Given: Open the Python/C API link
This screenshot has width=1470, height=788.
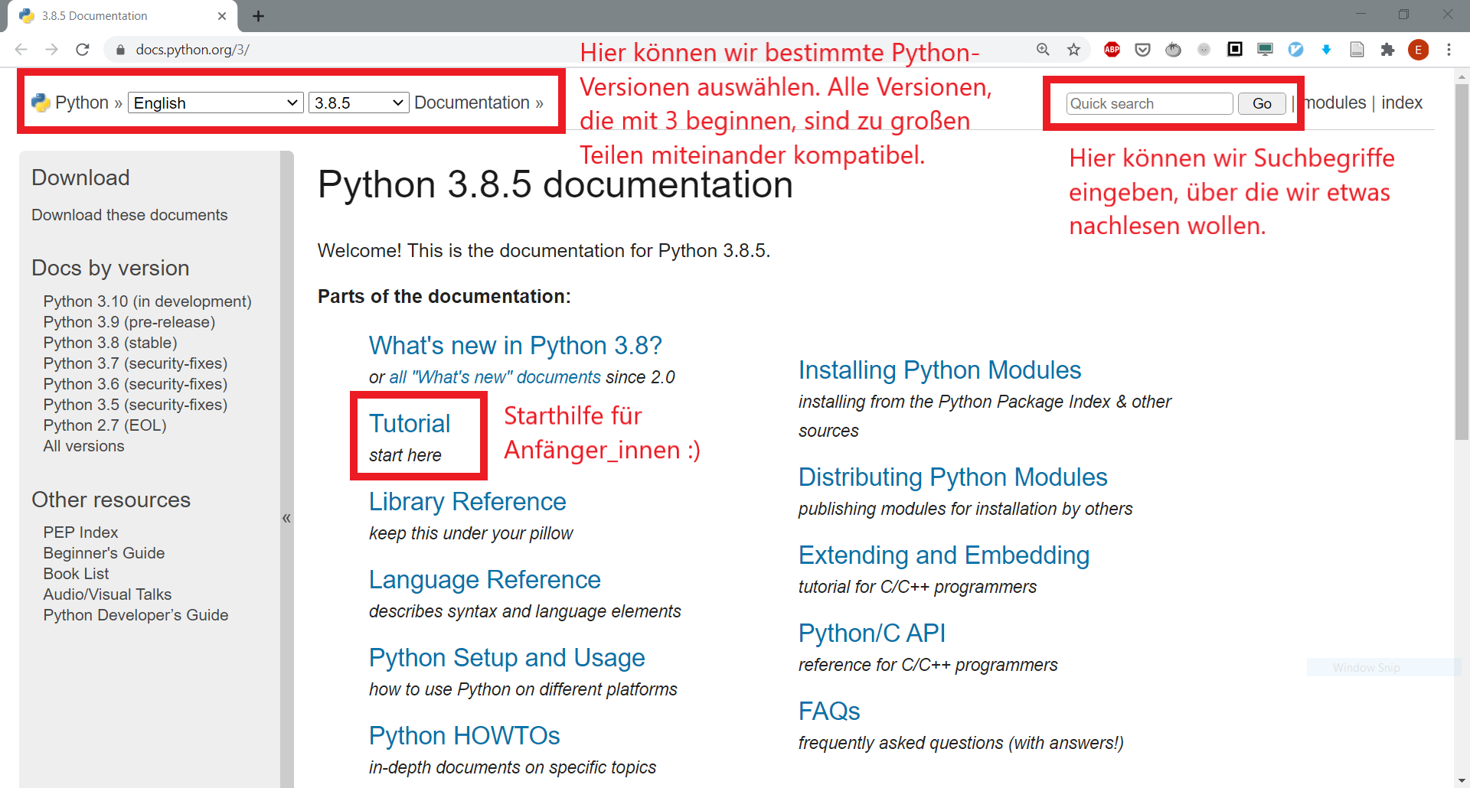Looking at the screenshot, I should click(871, 633).
